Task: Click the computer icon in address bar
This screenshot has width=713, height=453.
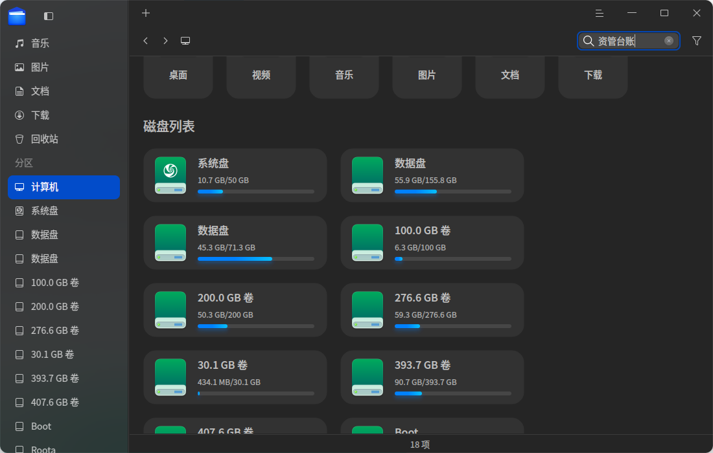Action: tap(185, 41)
